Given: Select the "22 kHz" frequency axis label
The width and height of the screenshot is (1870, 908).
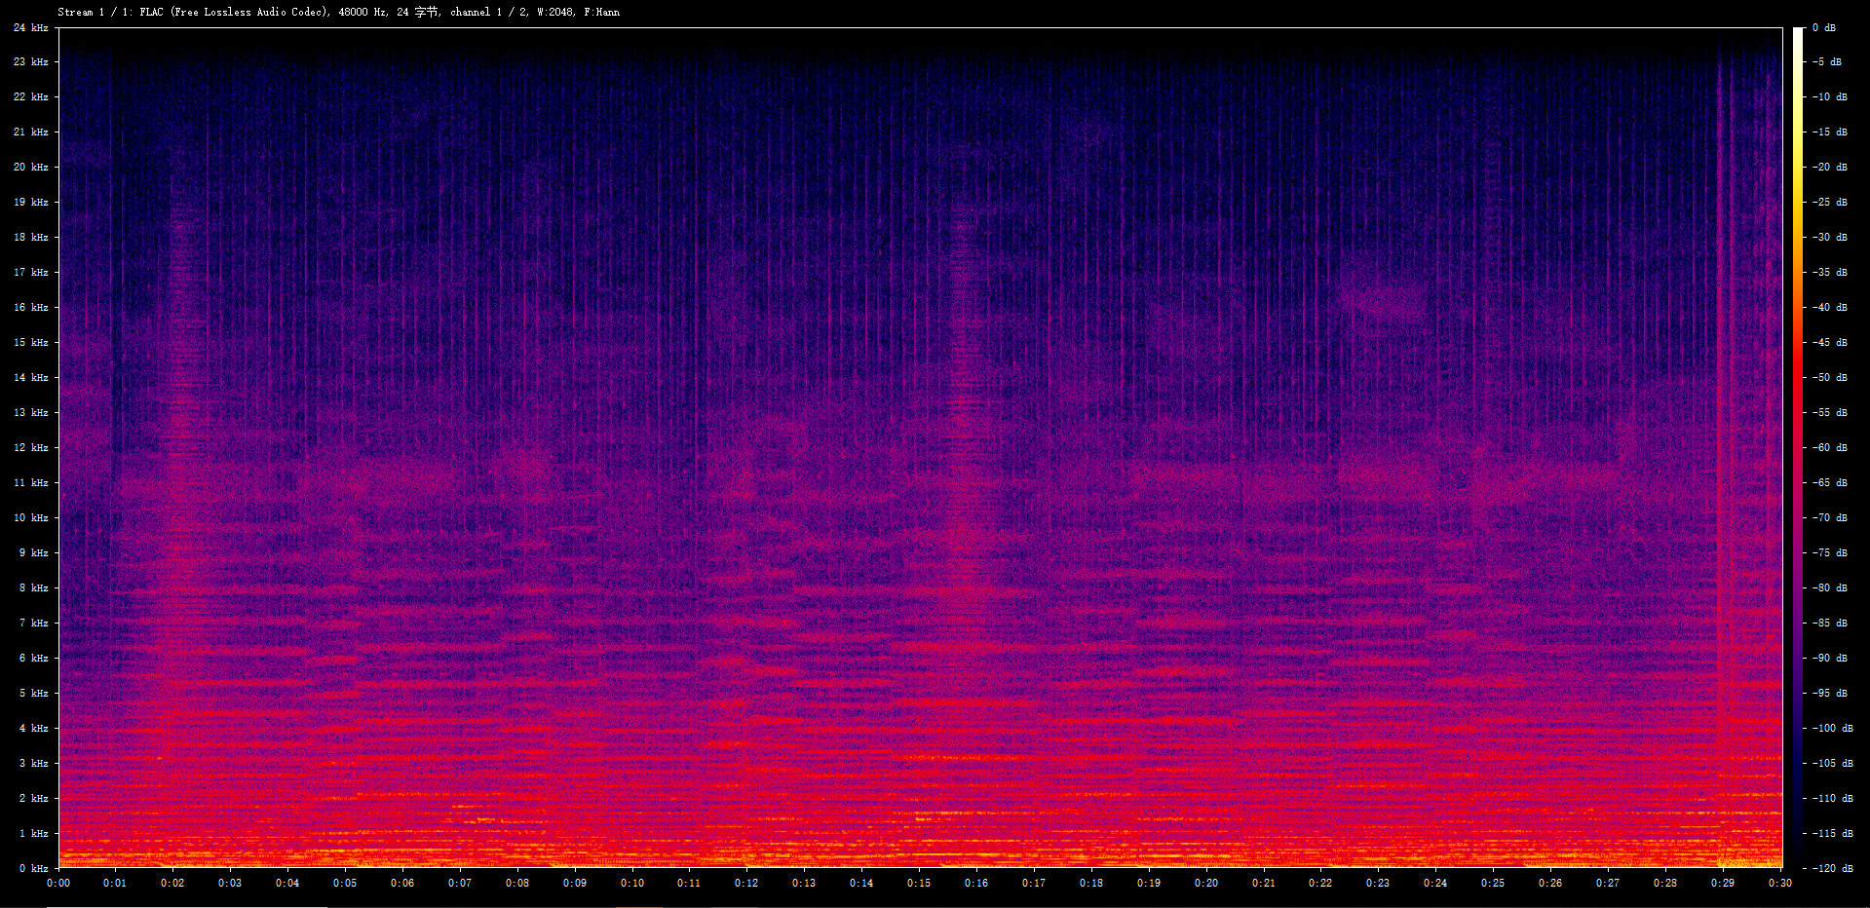Looking at the screenshot, I should 30,96.
